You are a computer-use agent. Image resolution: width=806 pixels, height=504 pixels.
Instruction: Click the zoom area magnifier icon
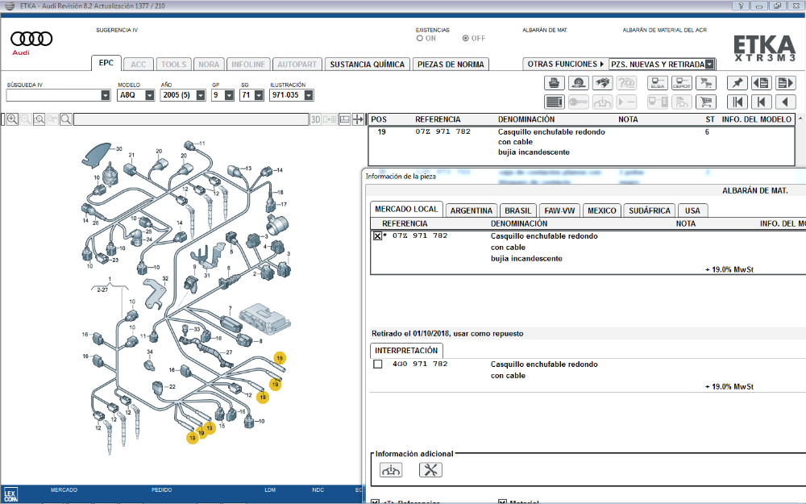click(39, 119)
